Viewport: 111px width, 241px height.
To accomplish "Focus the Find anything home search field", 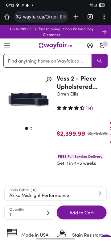I will tap(47, 61).
